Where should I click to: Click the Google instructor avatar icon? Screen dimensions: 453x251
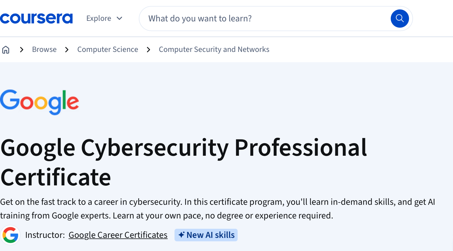[11, 235]
